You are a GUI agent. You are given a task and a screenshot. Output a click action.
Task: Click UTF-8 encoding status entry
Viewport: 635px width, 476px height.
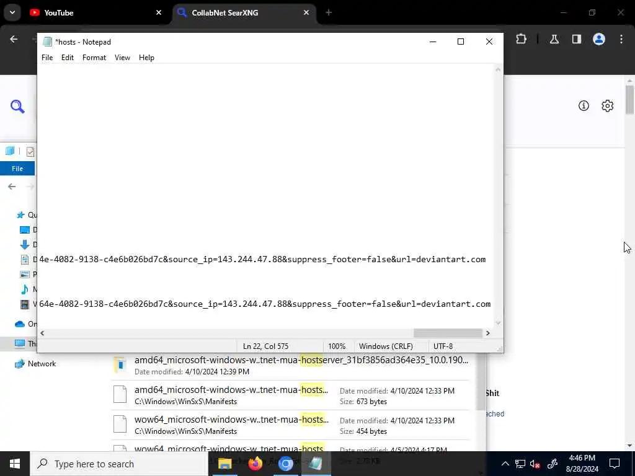click(x=443, y=346)
